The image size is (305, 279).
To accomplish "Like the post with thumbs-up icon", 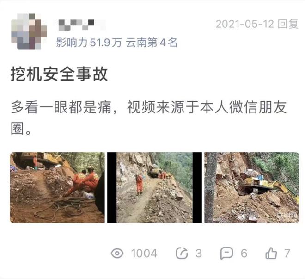I will tap(271, 253).
